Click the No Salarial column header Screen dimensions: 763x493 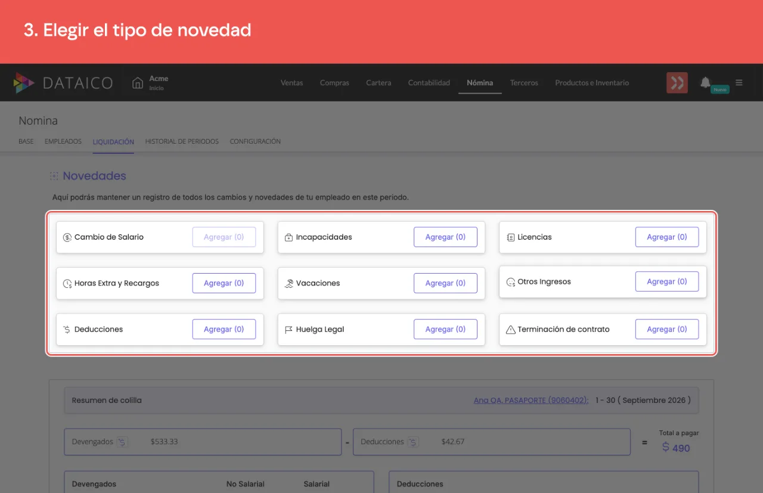[x=246, y=484]
